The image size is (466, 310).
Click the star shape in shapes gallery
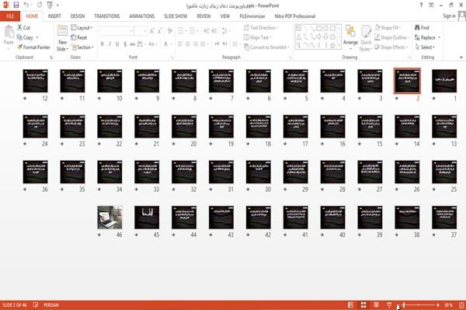coord(332,46)
